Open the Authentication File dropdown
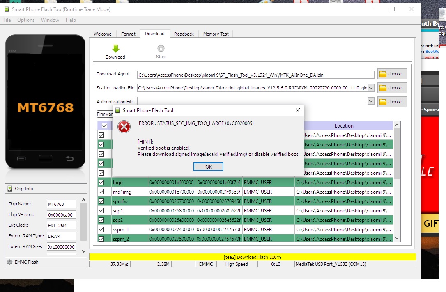Image resolution: width=446 pixels, height=292 pixels. click(x=371, y=101)
